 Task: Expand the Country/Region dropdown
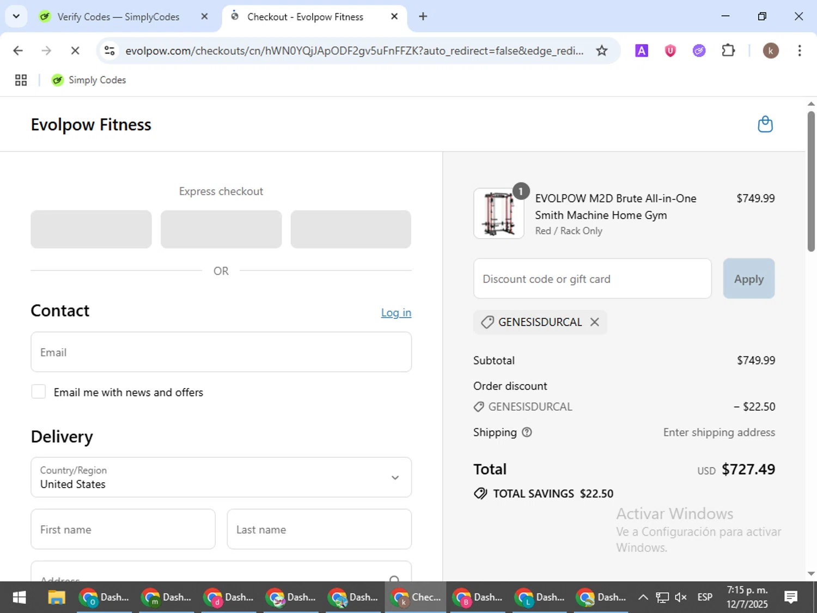click(221, 477)
